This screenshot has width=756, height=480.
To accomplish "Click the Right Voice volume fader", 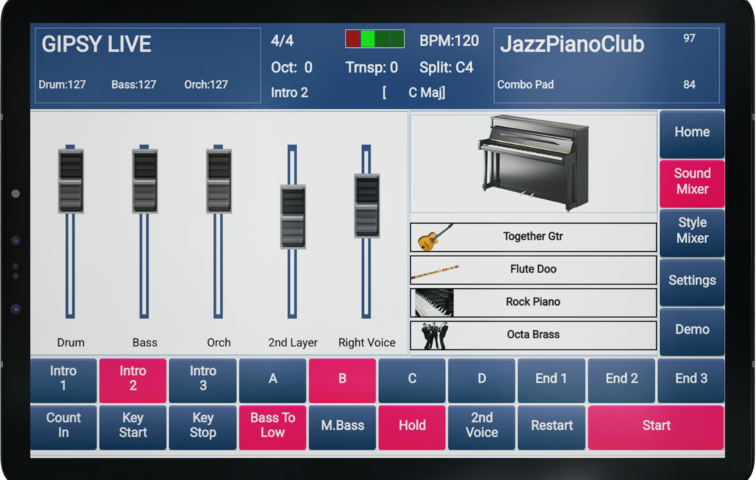I will [366, 206].
